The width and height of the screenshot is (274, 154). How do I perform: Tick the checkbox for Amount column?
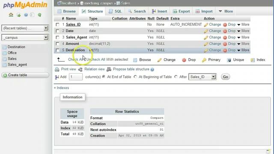pyautogui.click(x=57, y=44)
